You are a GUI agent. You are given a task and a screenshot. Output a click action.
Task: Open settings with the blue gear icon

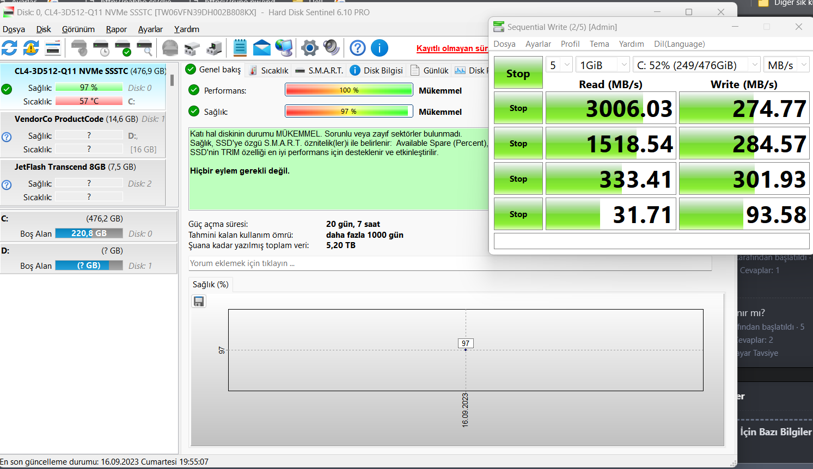310,48
